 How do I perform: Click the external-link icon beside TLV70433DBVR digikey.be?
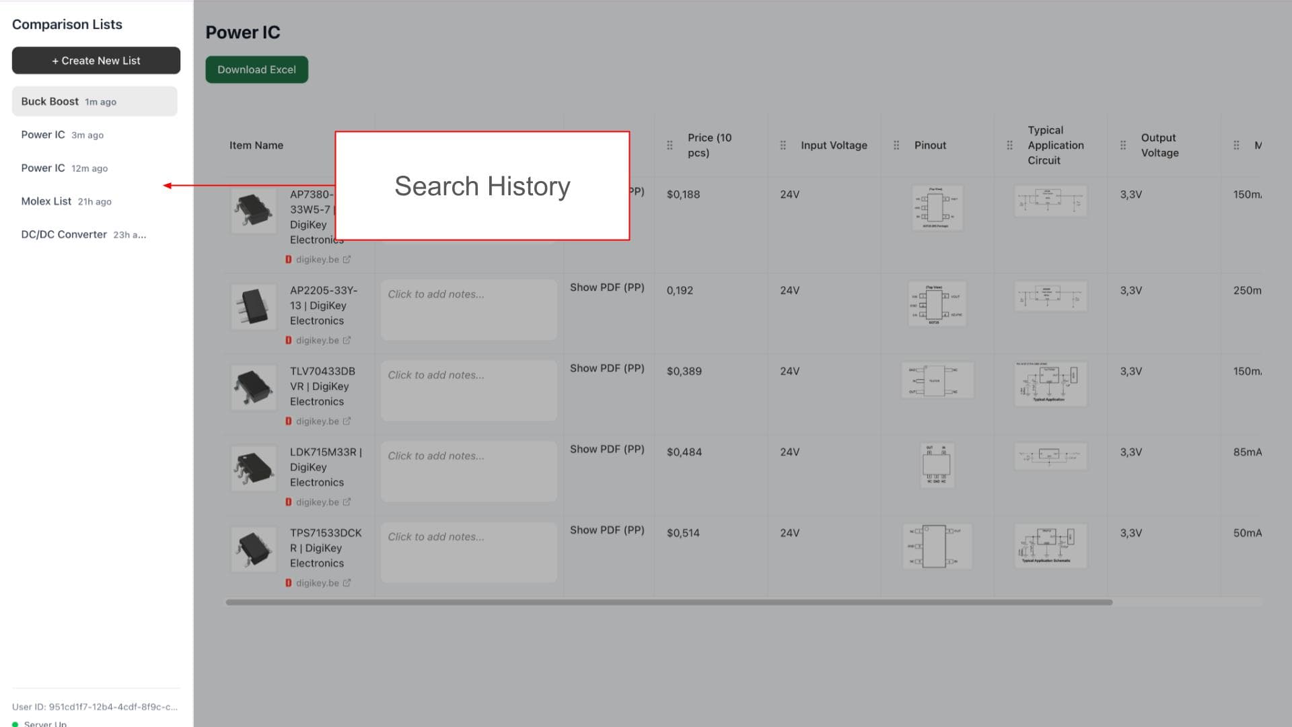[x=347, y=421]
